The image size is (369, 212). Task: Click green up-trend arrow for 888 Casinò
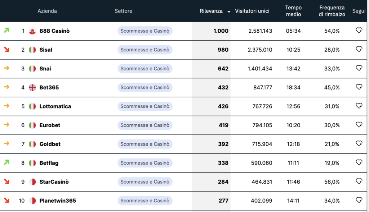(6, 30)
